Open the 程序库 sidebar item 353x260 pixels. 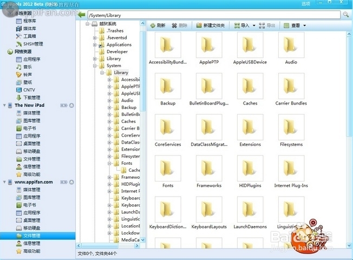(26, 21)
